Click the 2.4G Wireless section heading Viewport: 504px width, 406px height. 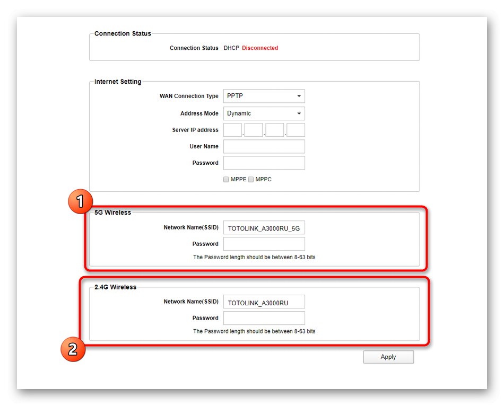click(116, 287)
